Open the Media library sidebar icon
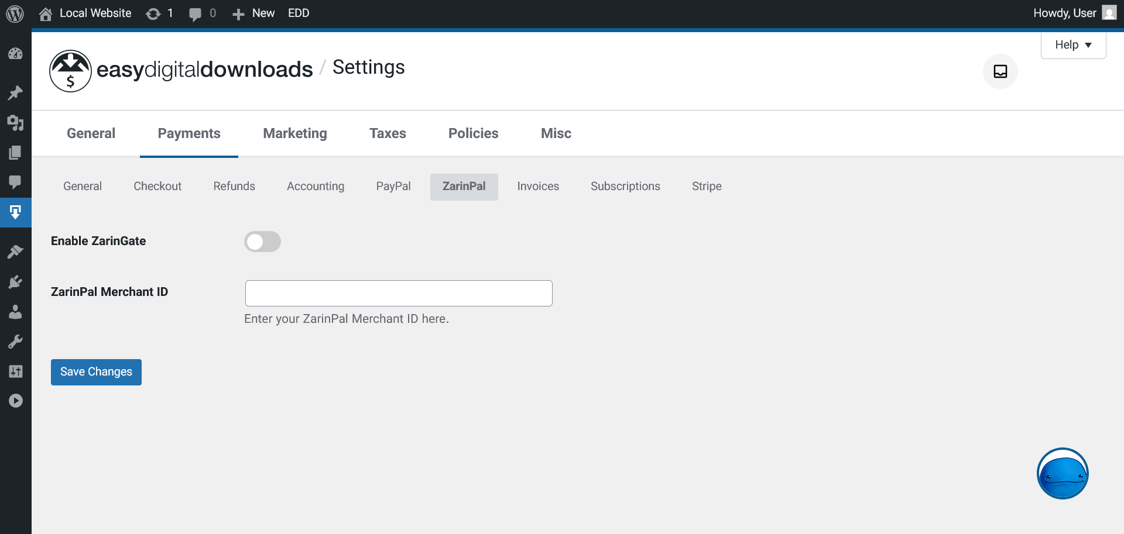1124x534 pixels. pos(15,123)
